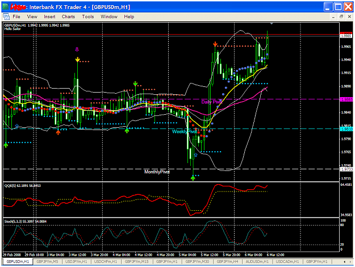Select the Weekly Pivot label on chart
This screenshot has height=267, width=355.
point(184,132)
